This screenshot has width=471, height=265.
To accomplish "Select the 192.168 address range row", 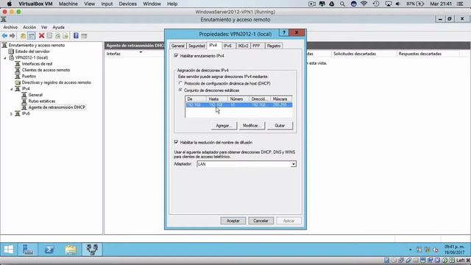I will click(x=238, y=105).
